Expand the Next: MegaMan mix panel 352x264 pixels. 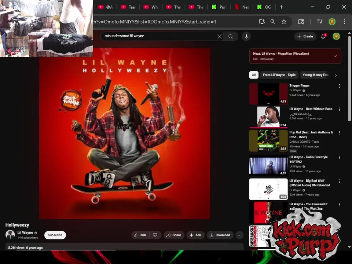click(335, 56)
